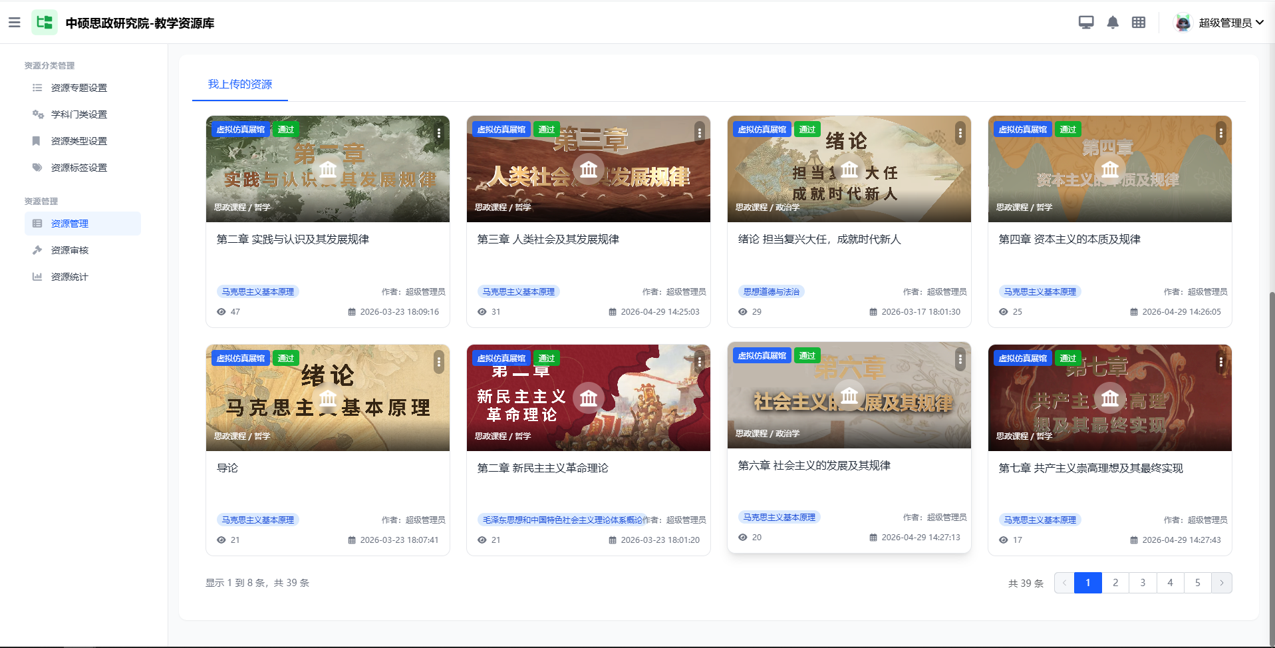Open title 第四章 资本主义的本质及规律

point(1069,240)
